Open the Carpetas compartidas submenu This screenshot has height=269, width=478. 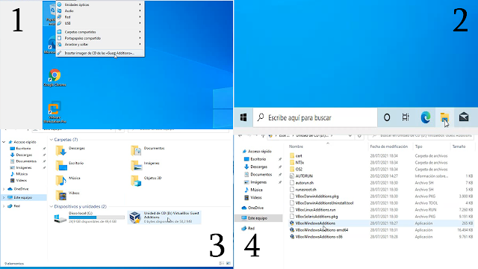100,31
